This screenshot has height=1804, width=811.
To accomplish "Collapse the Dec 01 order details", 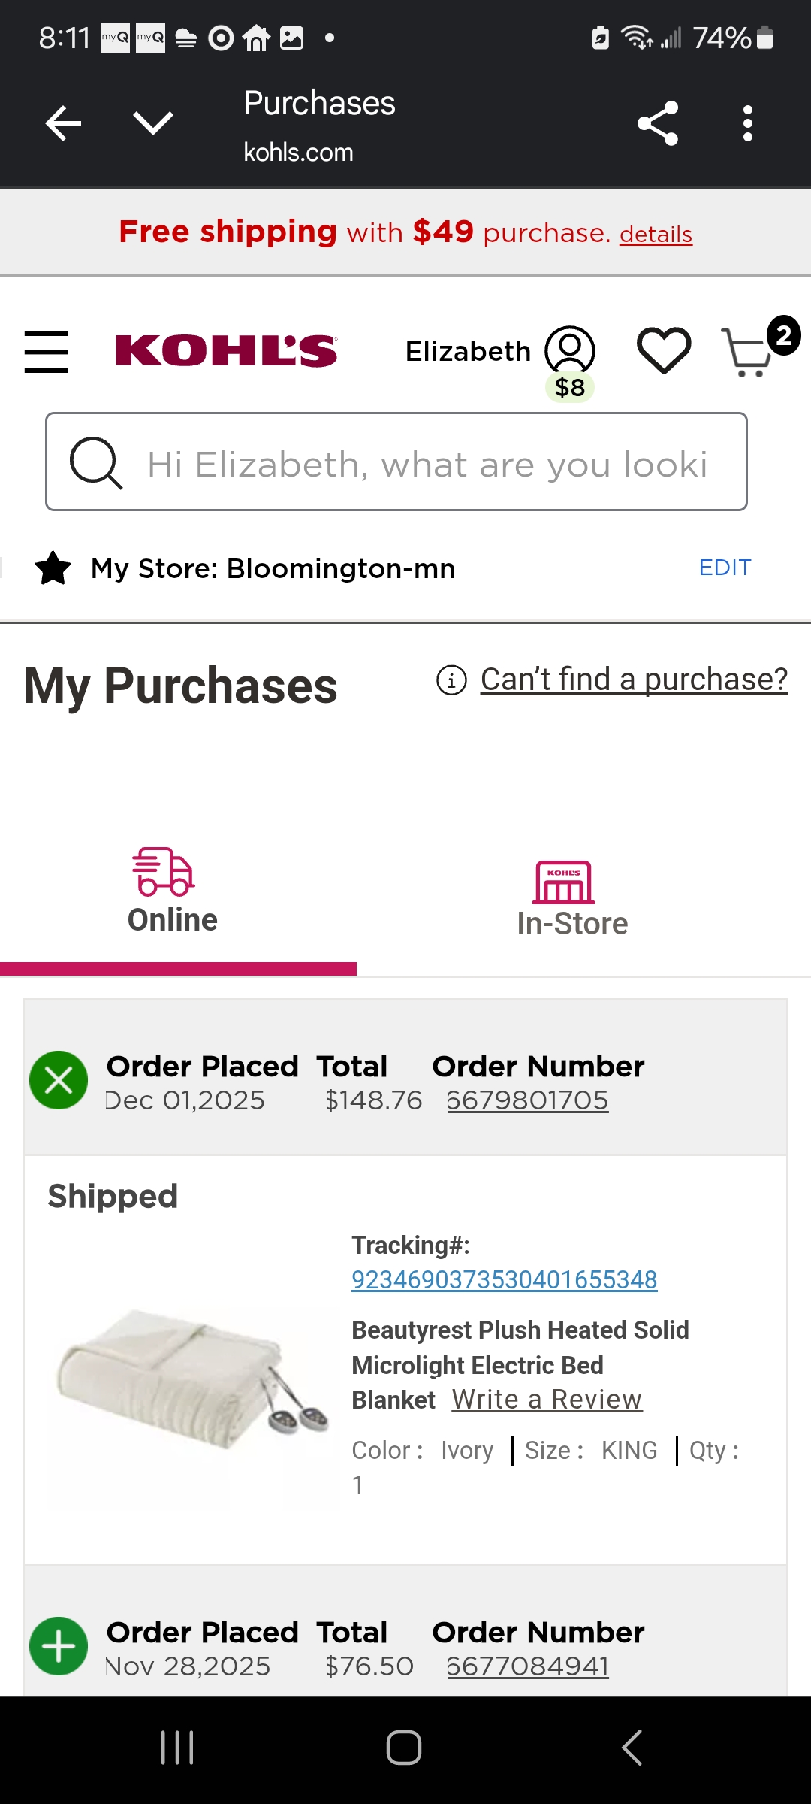I will tap(59, 1080).
